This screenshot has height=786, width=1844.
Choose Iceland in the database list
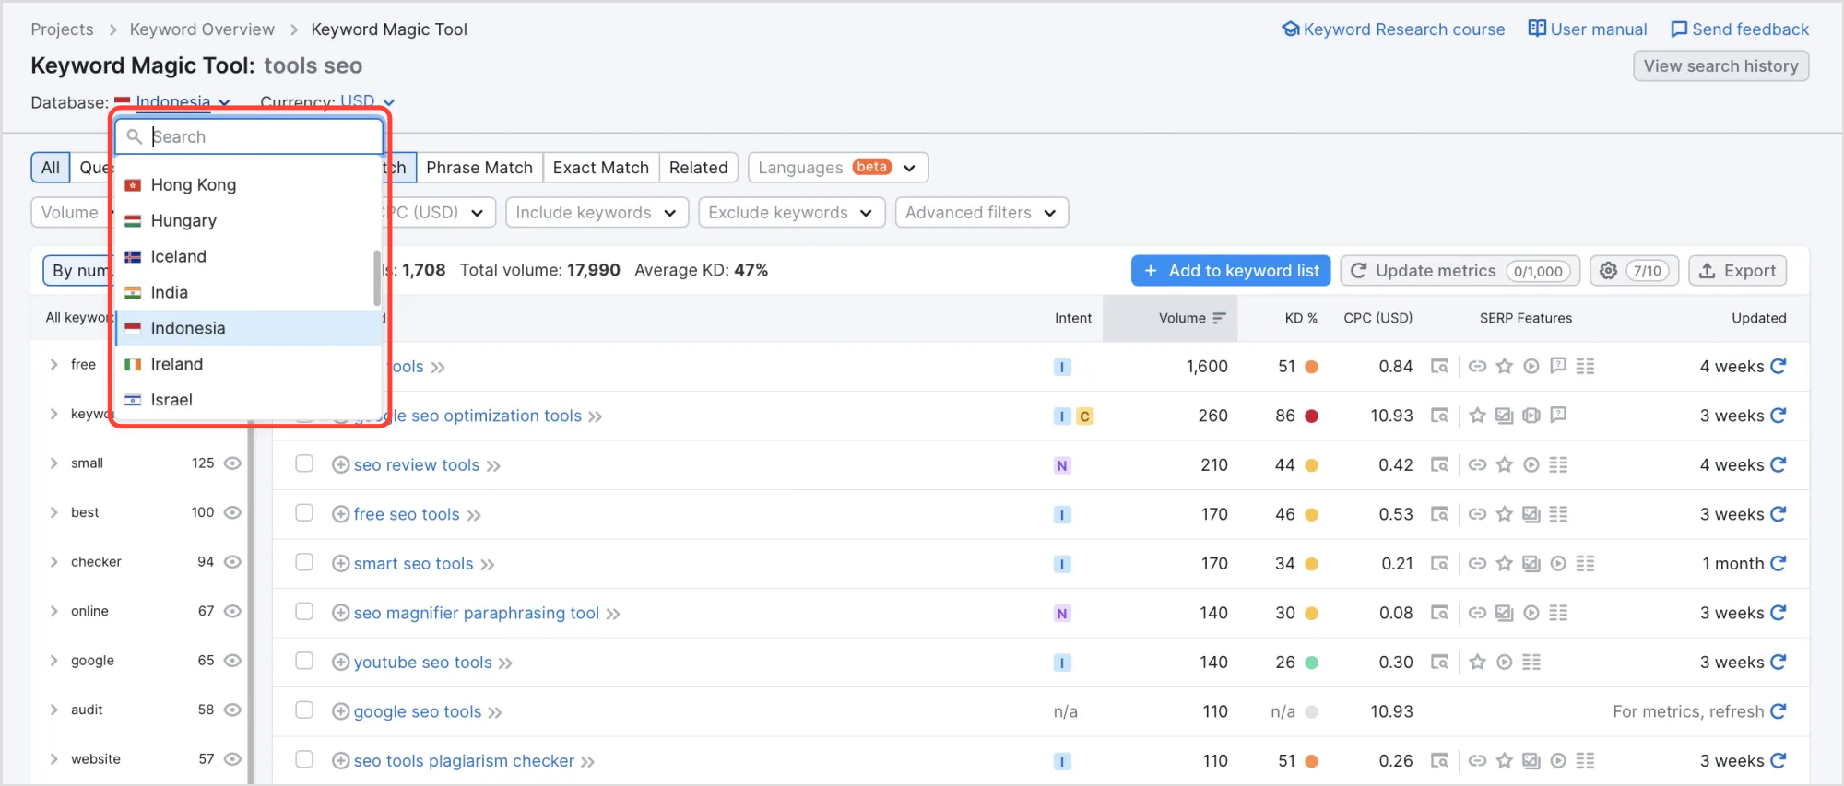coord(249,257)
